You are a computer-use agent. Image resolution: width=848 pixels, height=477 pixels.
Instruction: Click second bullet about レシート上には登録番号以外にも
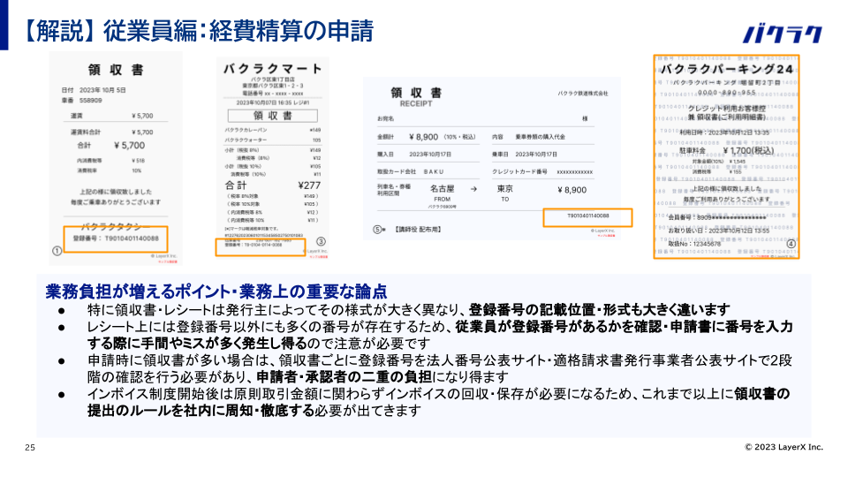(x=440, y=335)
